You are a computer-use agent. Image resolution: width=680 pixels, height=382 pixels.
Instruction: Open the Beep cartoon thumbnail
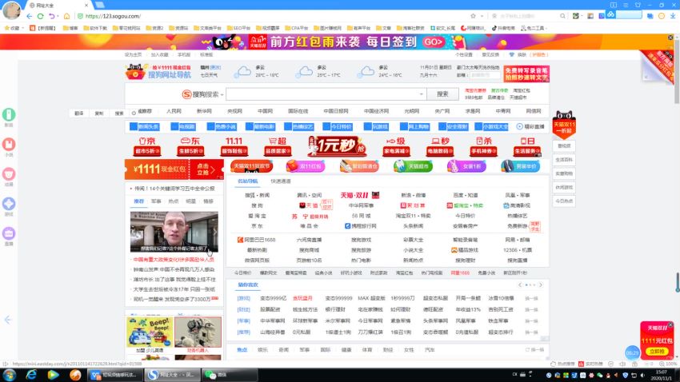150,332
